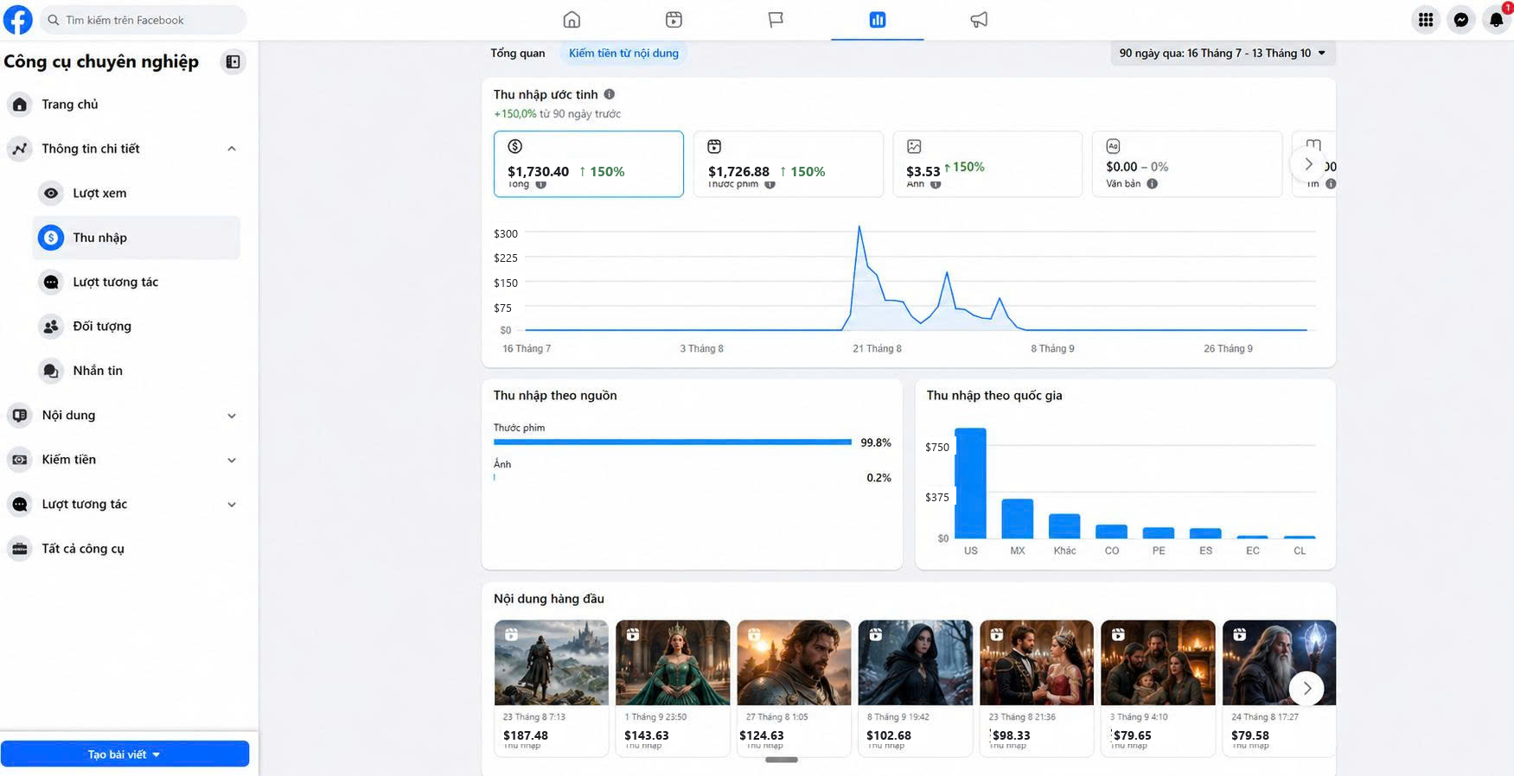
Task: Show more top content with the arrow
Action: [x=1306, y=688]
